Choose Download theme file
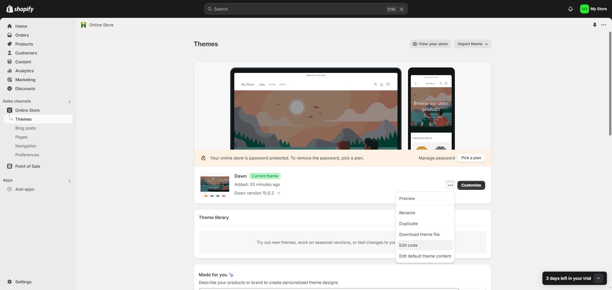This screenshot has width=612, height=290. click(425, 234)
